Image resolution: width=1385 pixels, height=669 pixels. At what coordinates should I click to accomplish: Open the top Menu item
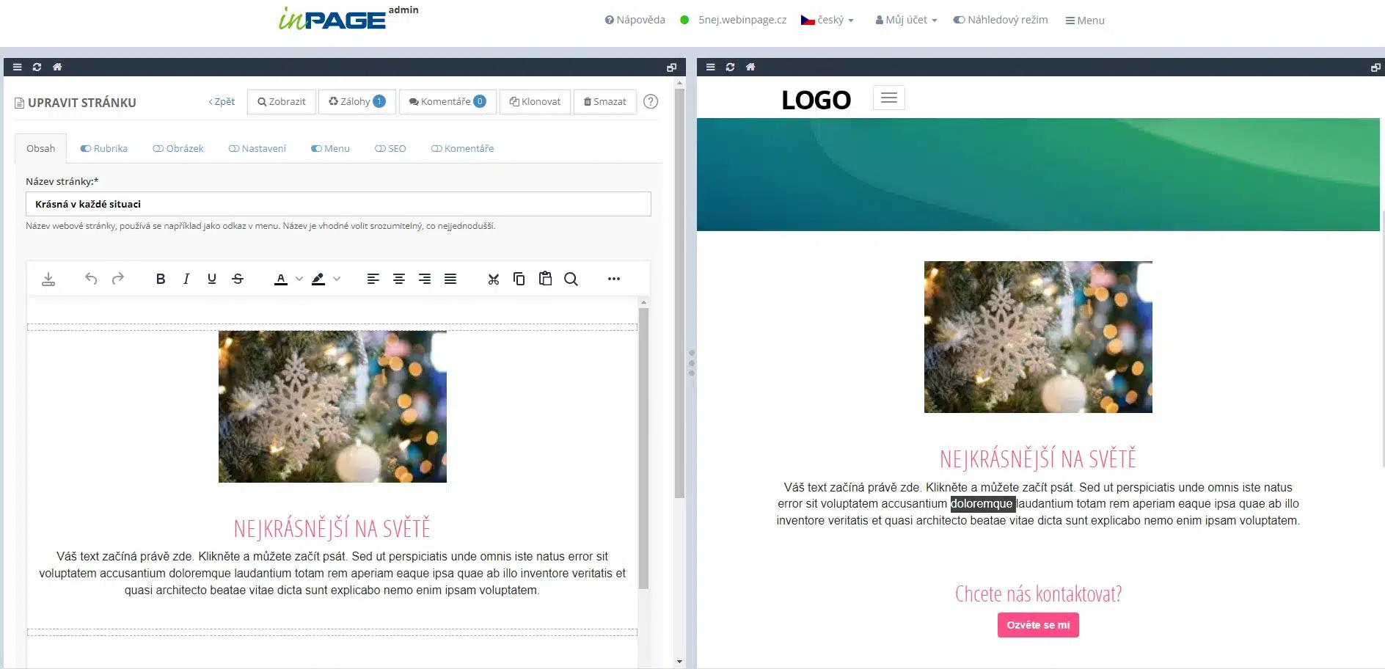click(x=1085, y=21)
